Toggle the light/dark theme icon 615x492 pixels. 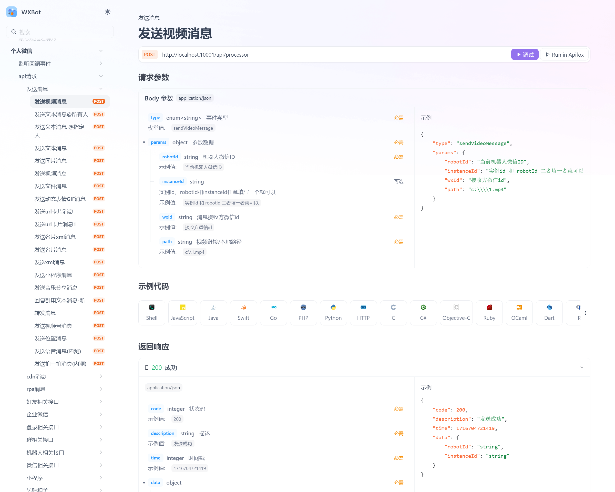[107, 12]
